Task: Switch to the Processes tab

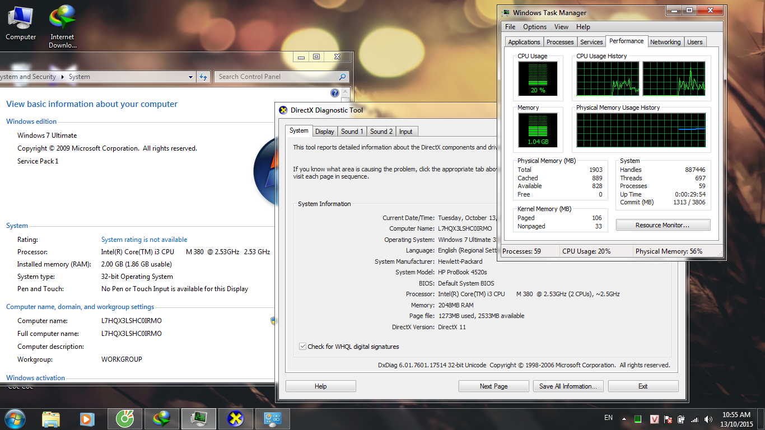Action: tap(560, 42)
